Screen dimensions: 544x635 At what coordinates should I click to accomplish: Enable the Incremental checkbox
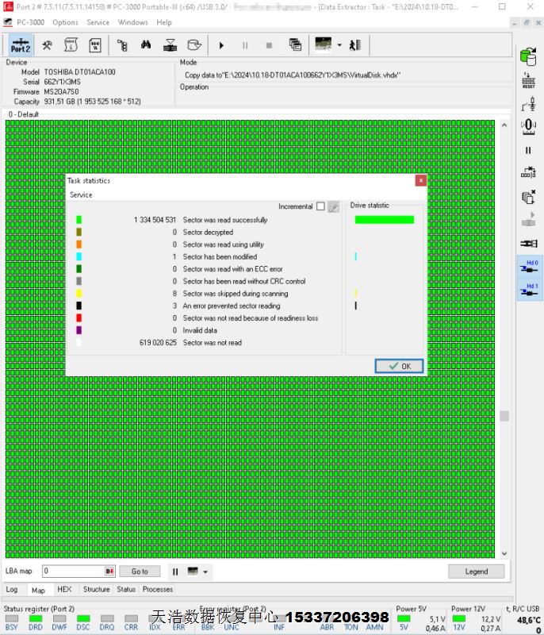point(320,206)
